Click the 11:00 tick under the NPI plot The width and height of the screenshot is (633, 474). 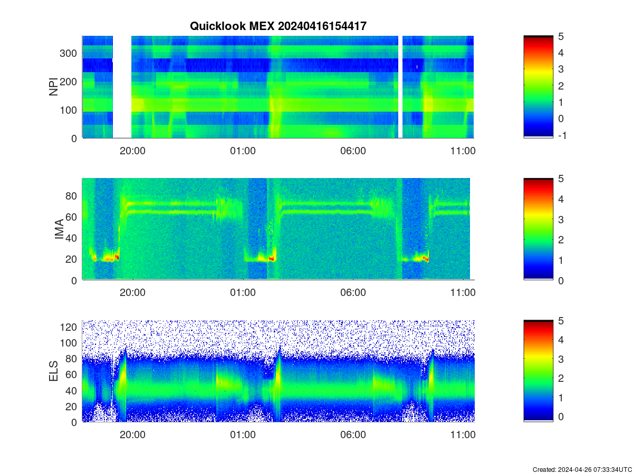(463, 150)
